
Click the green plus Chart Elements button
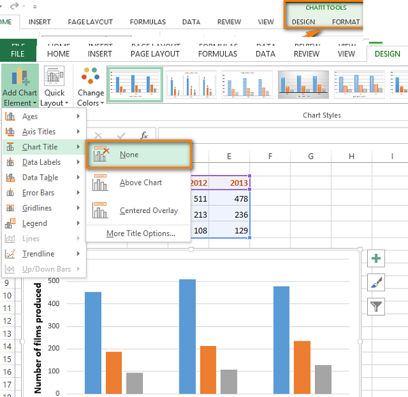376,258
